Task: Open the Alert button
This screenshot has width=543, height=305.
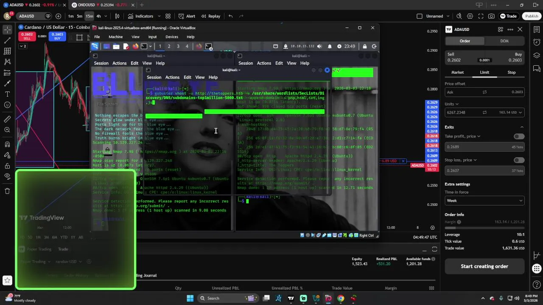Action: click(187, 16)
